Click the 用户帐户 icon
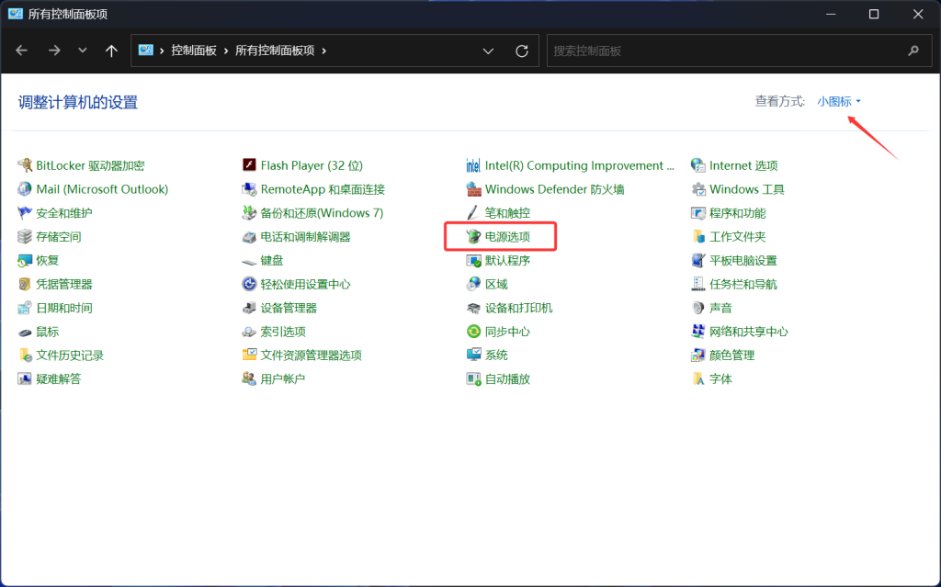The height and width of the screenshot is (587, 941). pos(249,378)
